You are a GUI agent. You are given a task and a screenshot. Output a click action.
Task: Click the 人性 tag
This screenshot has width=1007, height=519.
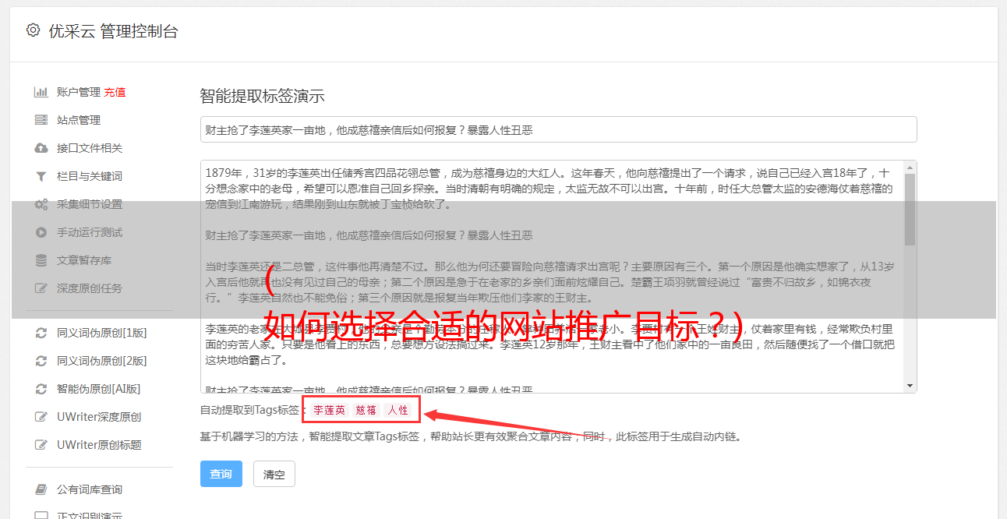point(398,410)
